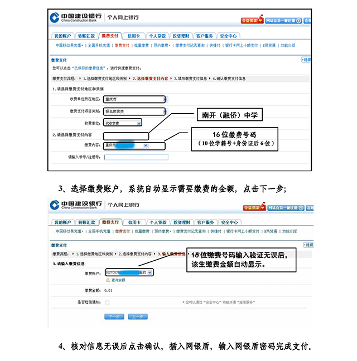Open 缴费支付记录查询 in the first screenshot
Viewport: 357px width, 361px height.
point(190,45)
